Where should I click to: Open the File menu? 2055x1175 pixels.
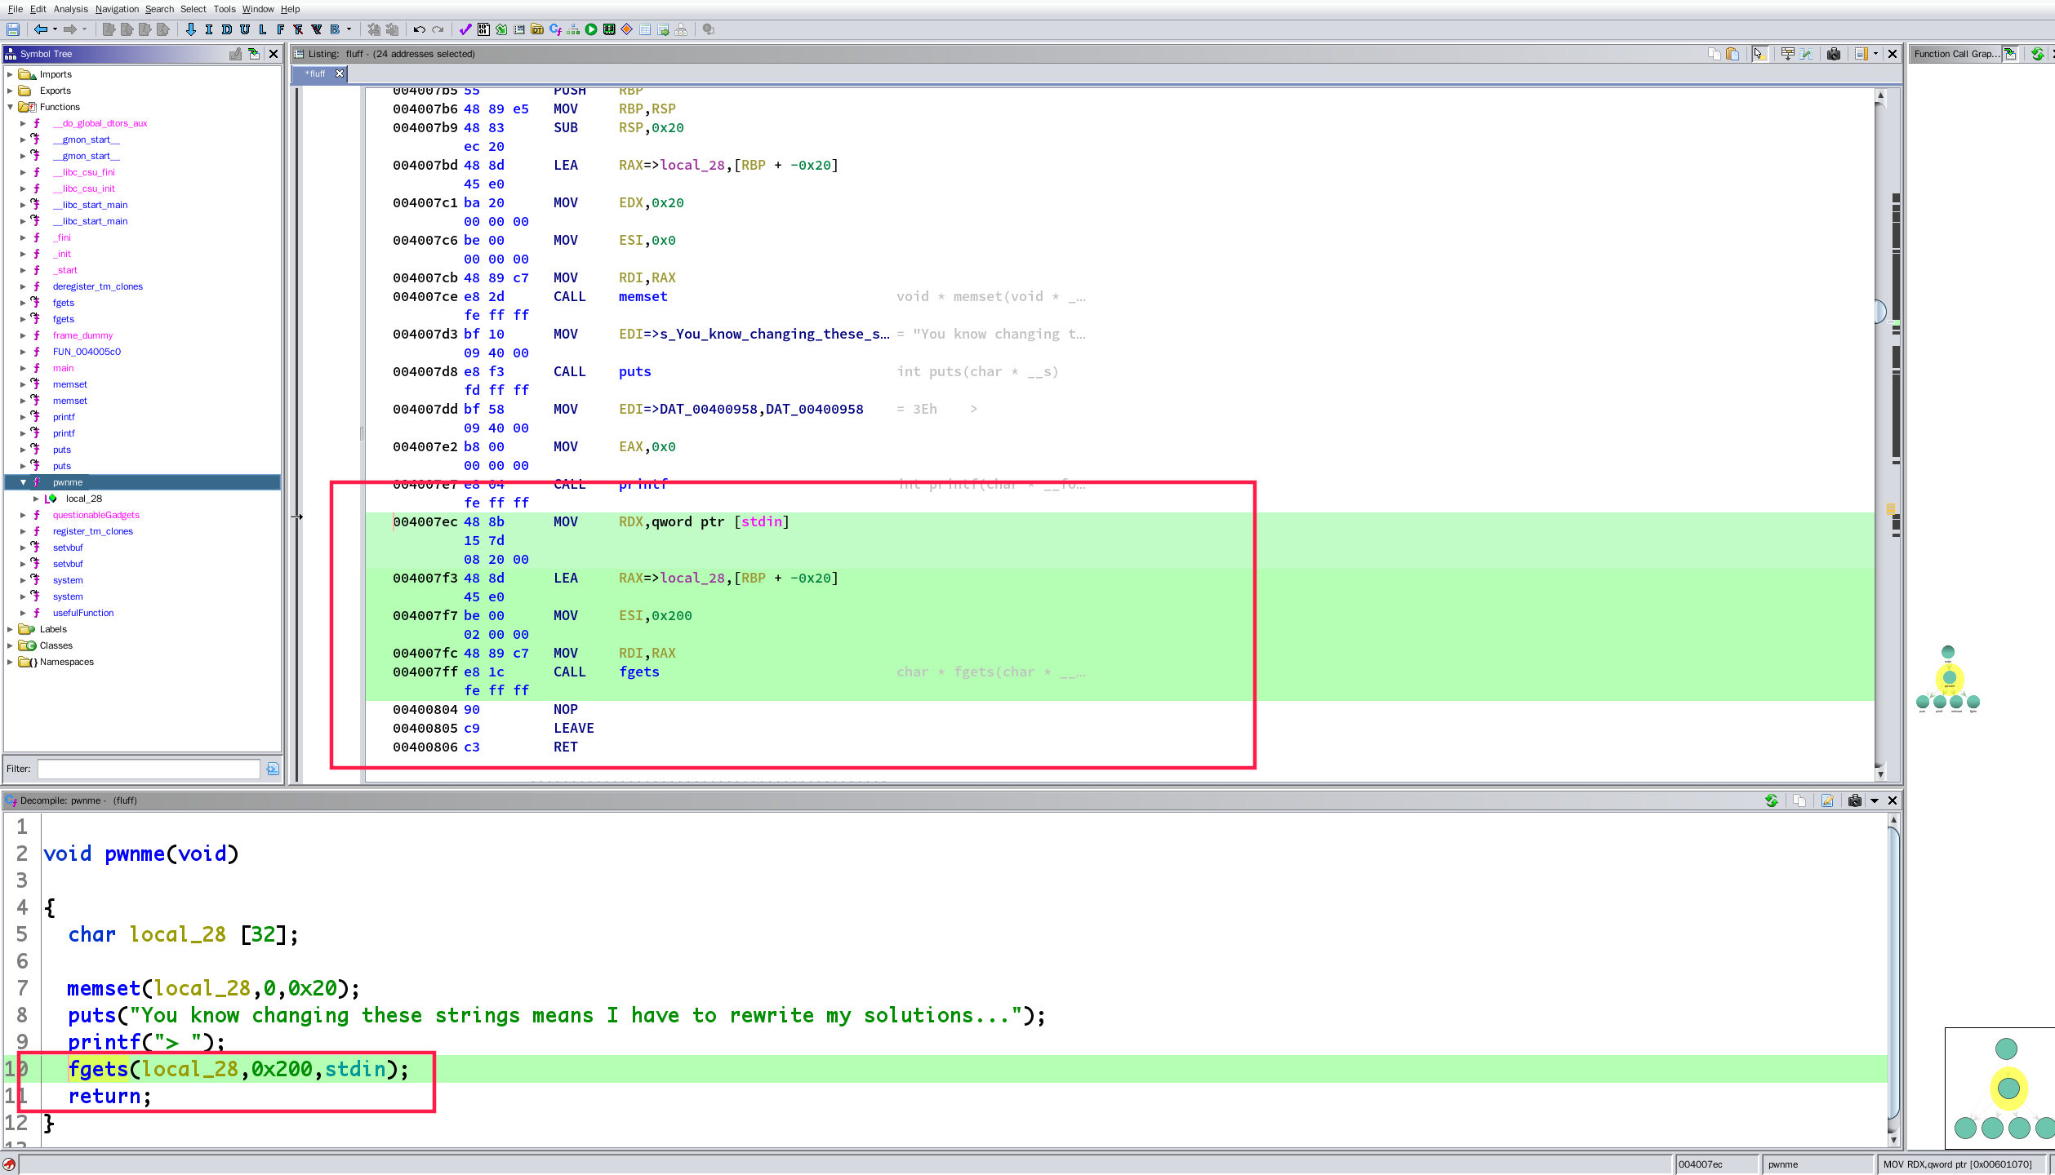click(16, 9)
